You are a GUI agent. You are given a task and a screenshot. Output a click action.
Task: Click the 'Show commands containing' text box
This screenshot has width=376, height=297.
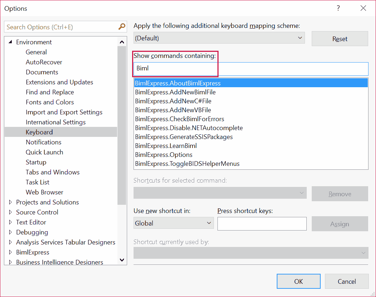[x=251, y=69]
